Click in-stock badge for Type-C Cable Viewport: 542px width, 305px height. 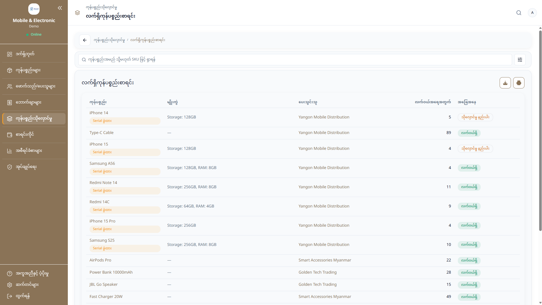(469, 133)
